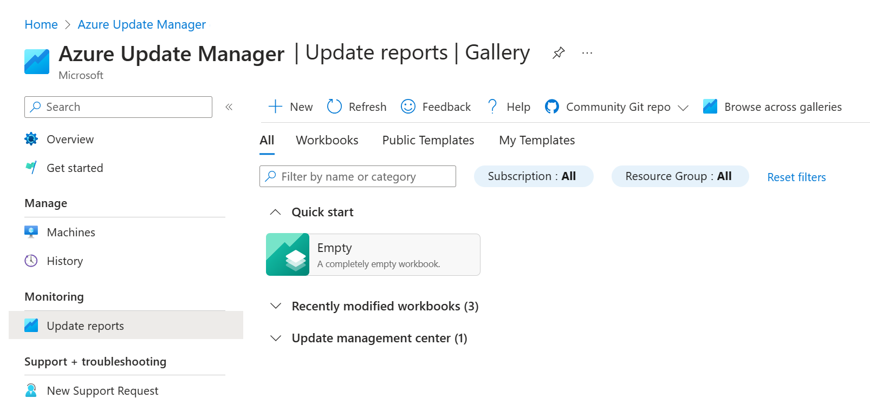Open the Subscription : All filter
This screenshot has height=418, width=870.
pyautogui.click(x=534, y=176)
